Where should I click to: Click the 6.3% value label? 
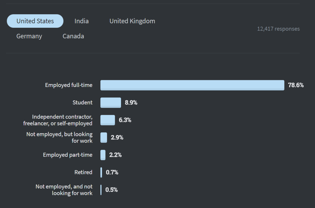tap(125, 120)
